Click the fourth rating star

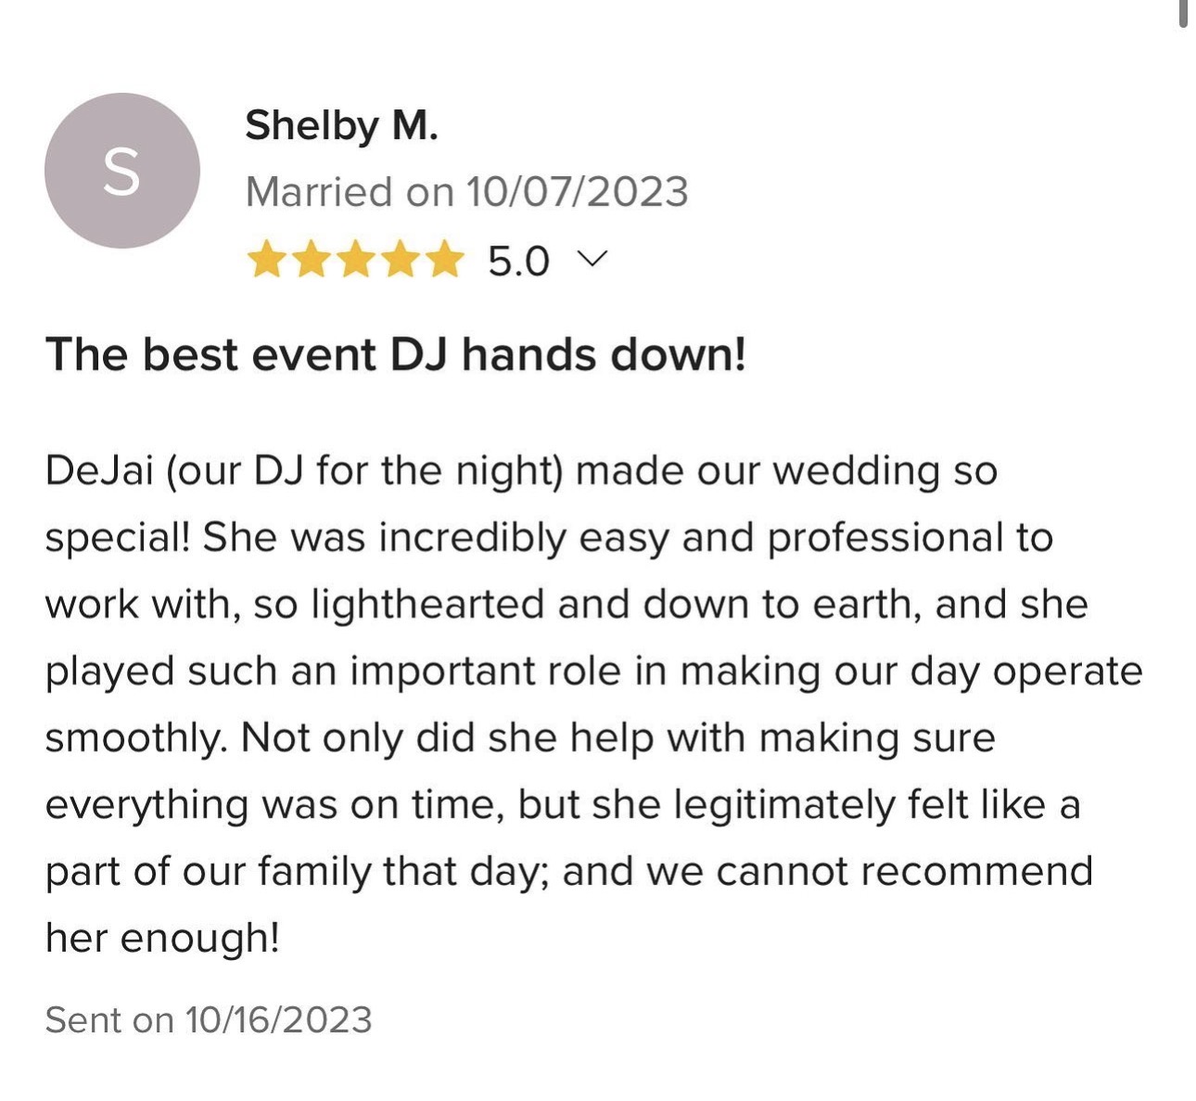401,260
